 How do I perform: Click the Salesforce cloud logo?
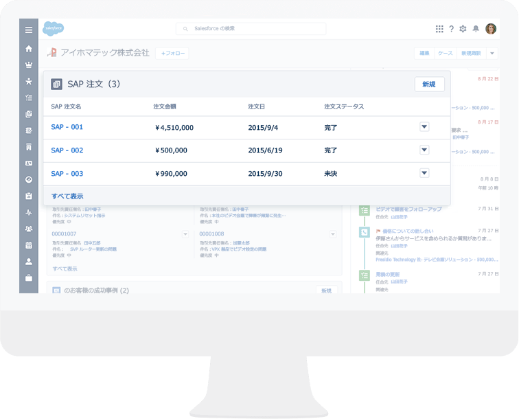(x=53, y=29)
